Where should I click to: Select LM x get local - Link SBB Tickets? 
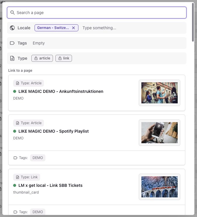tap(50, 185)
